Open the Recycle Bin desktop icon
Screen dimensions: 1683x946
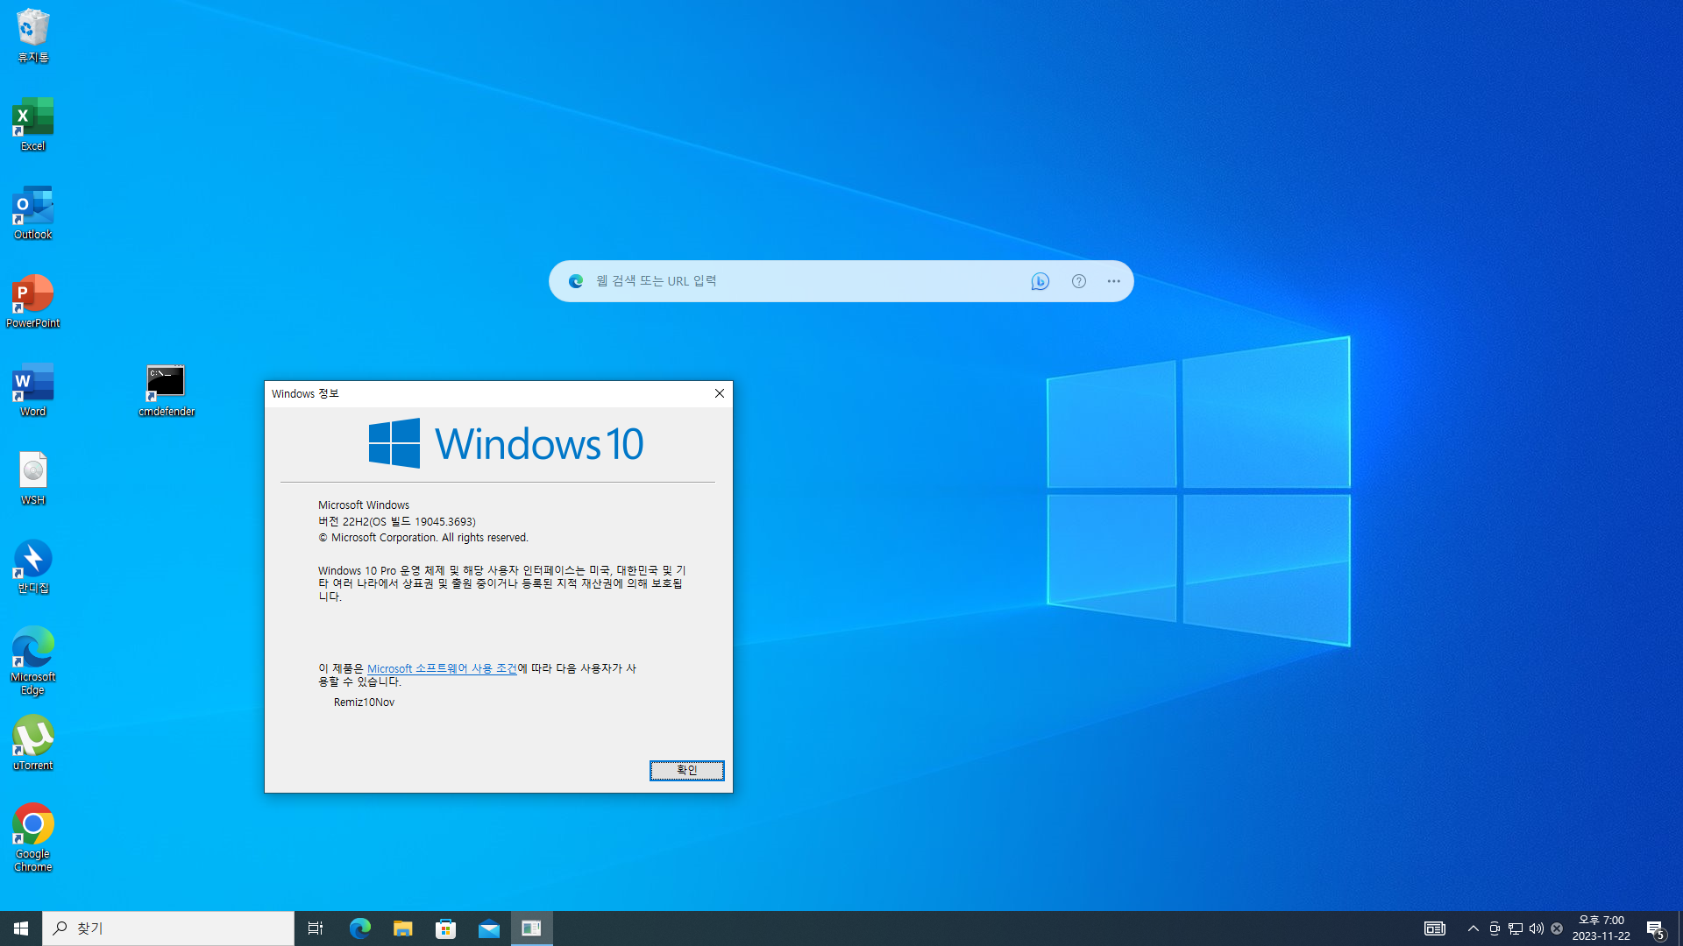(x=33, y=36)
